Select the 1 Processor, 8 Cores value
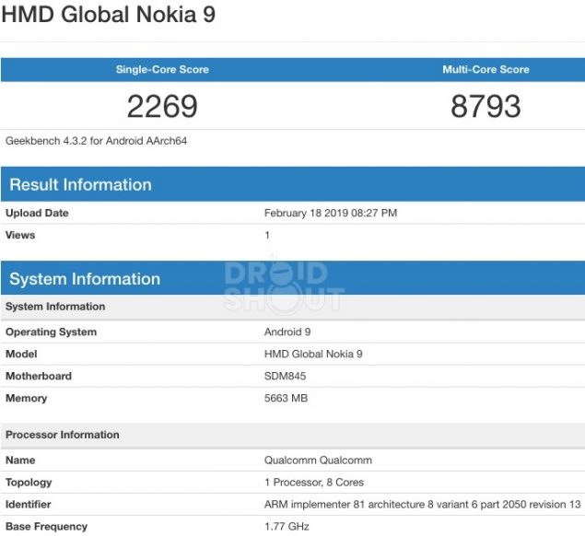Screen dimensions: 585x536 tap(314, 483)
